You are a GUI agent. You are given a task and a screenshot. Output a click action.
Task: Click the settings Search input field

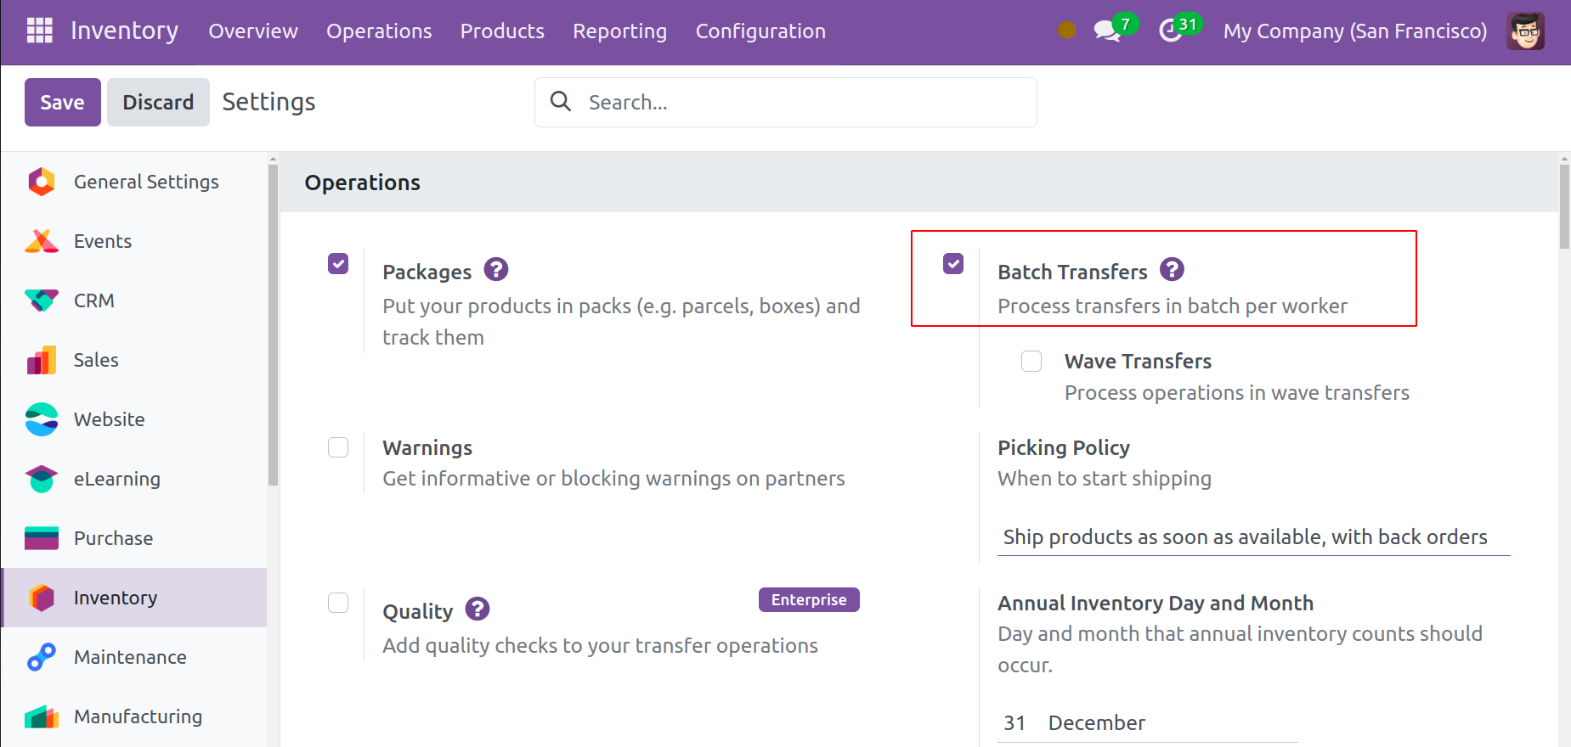tap(799, 103)
